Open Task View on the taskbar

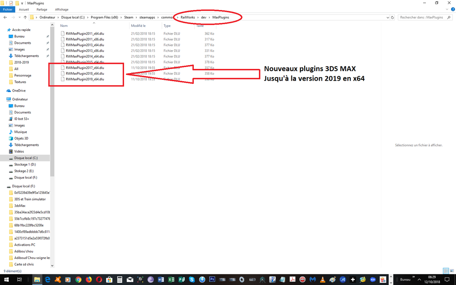click(x=19, y=280)
